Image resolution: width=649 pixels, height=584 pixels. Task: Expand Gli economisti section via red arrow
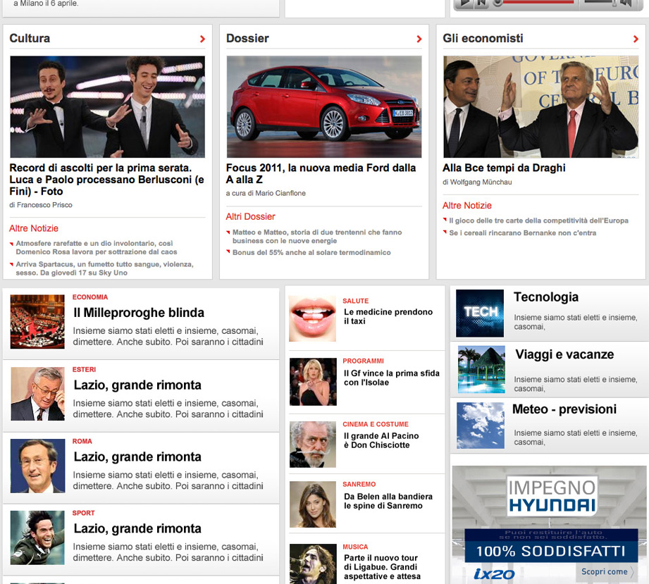tap(636, 39)
